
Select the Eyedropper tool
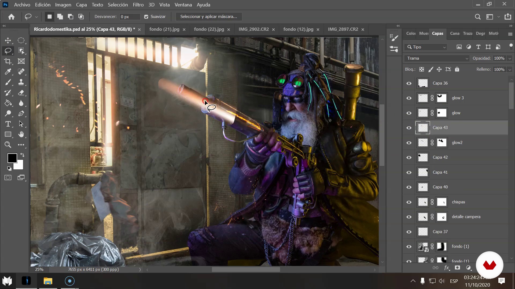(8, 72)
